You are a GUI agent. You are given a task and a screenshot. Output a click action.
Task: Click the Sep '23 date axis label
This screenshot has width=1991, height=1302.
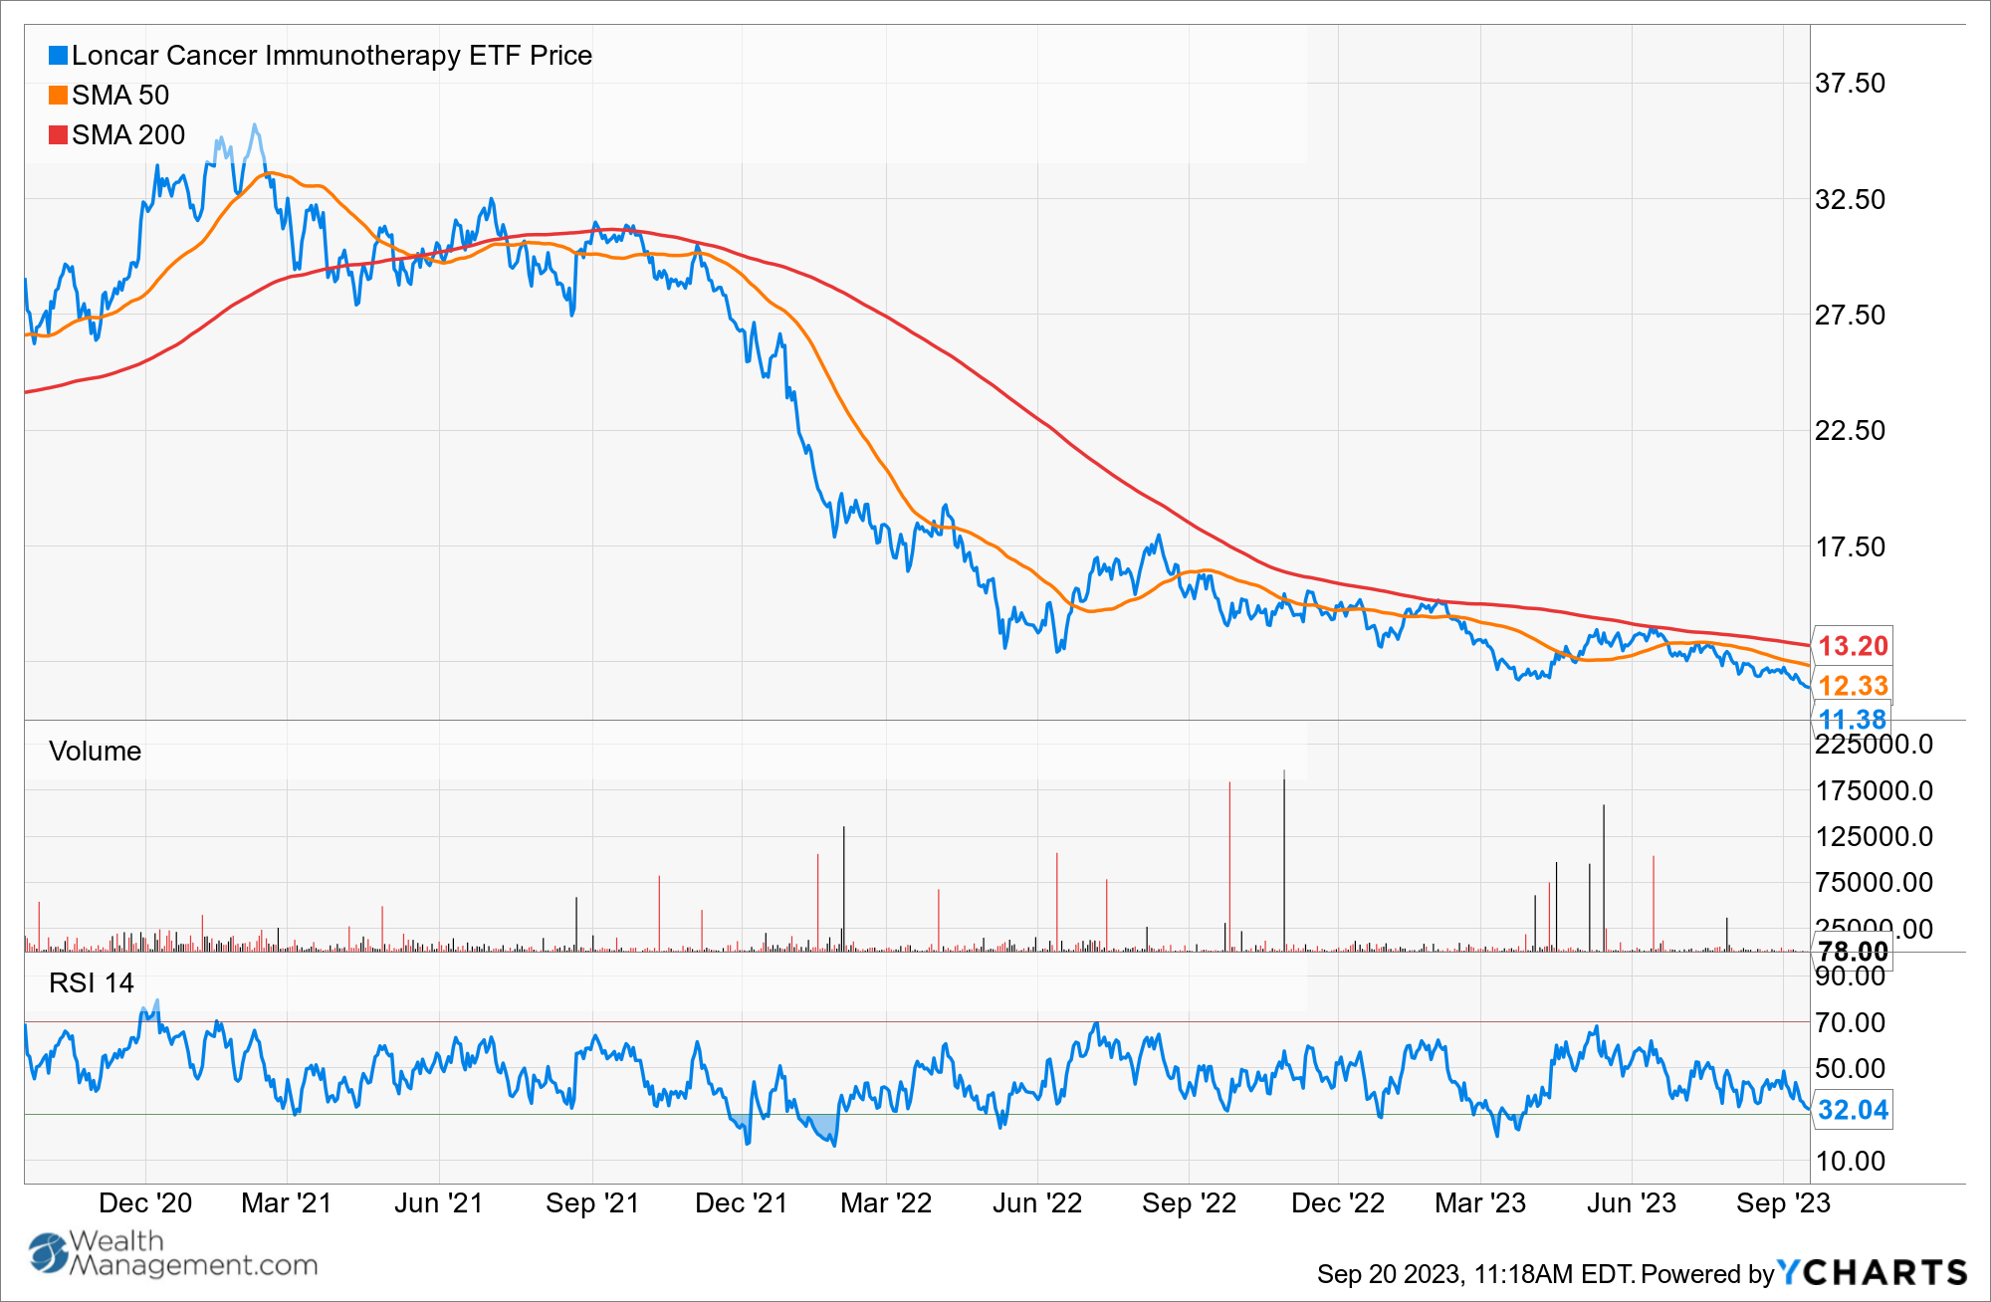(x=1783, y=1203)
